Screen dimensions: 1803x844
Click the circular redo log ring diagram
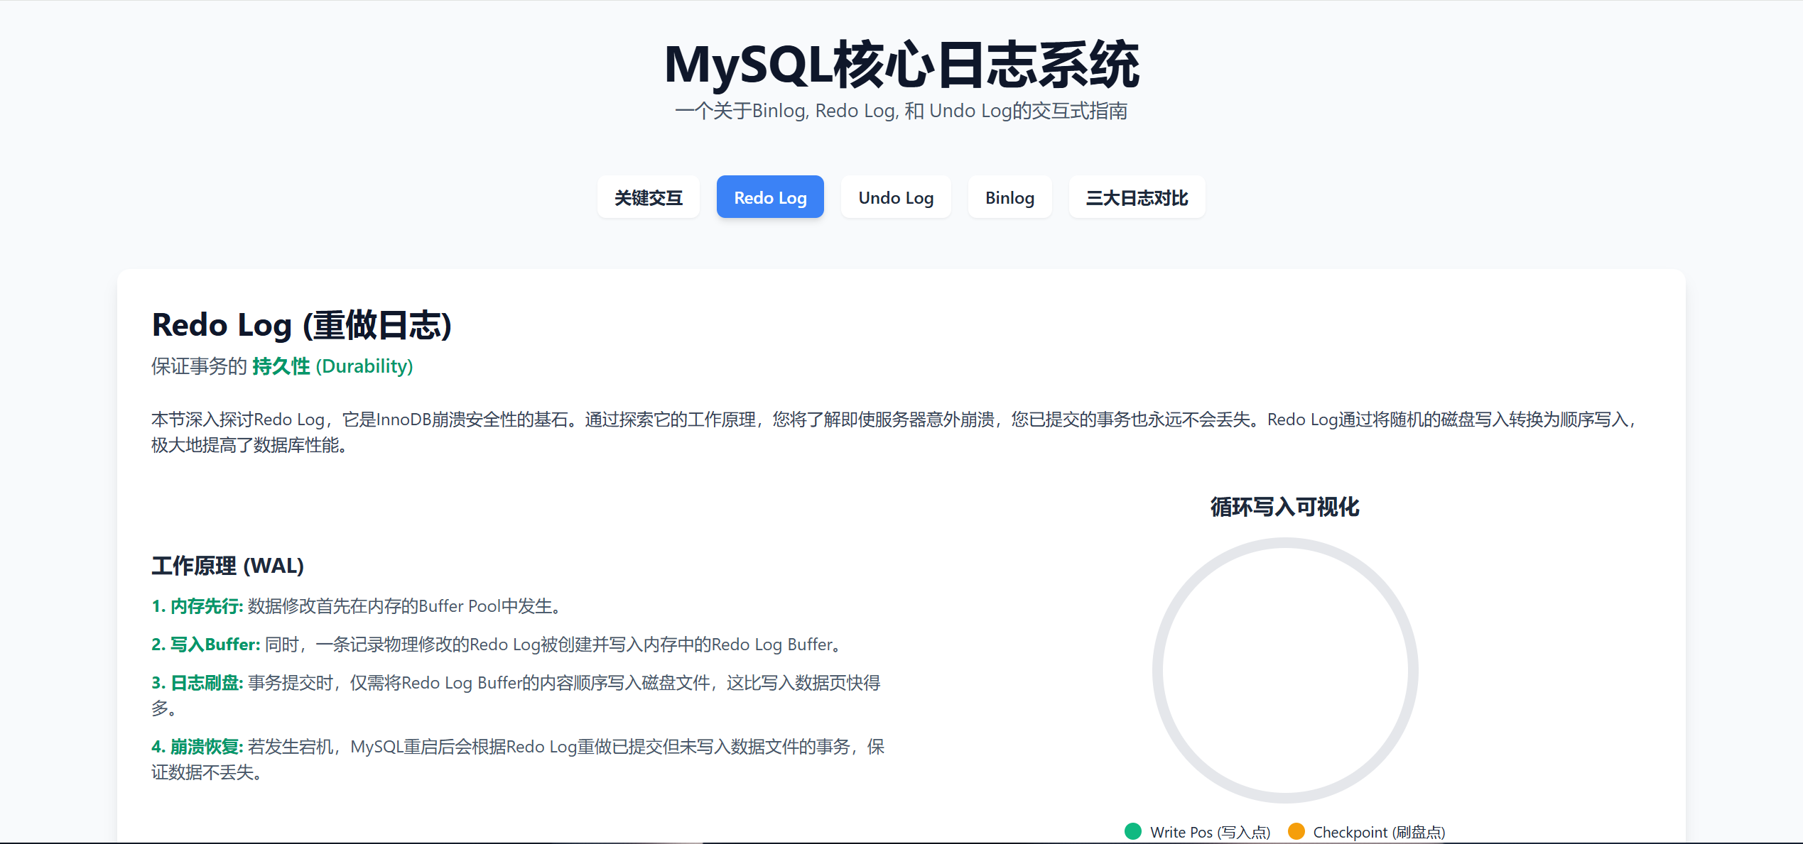click(1285, 670)
